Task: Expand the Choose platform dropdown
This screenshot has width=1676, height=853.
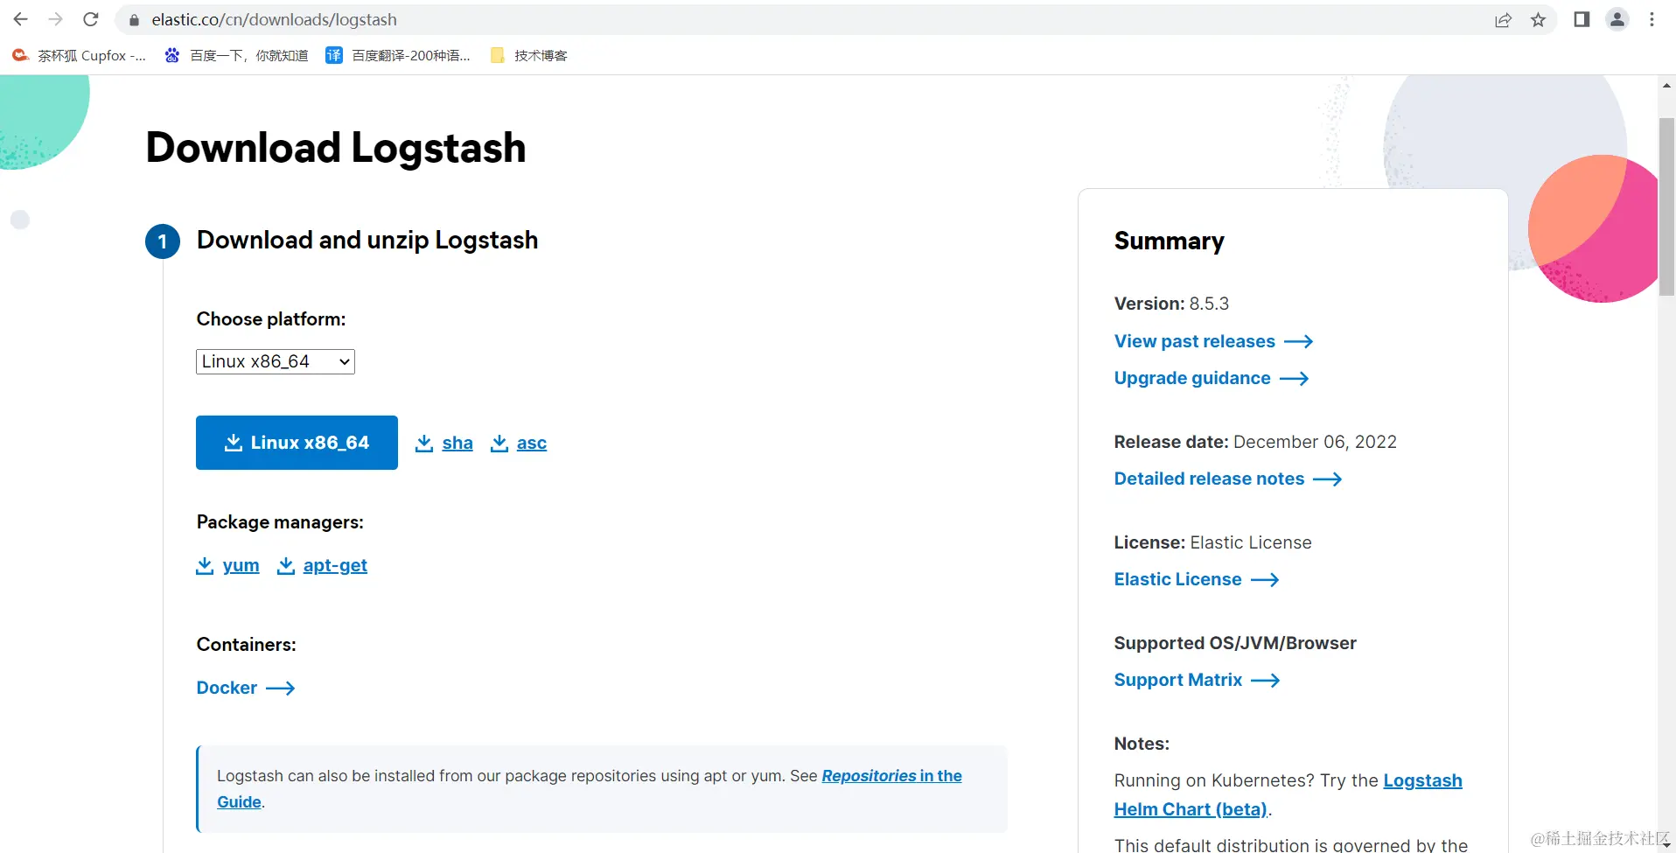Action: (x=276, y=361)
